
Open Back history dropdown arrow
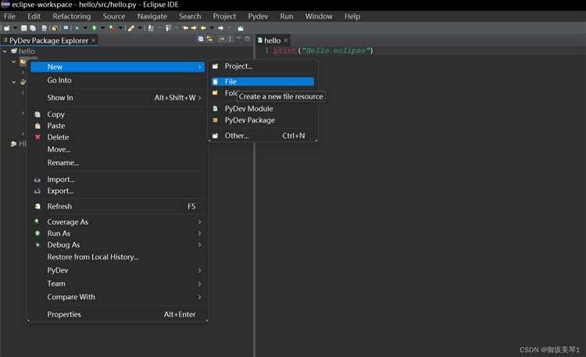[x=212, y=28]
